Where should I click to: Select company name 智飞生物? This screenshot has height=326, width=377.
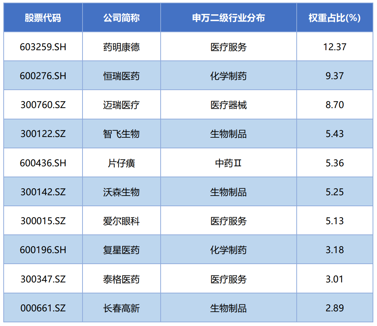(121, 134)
